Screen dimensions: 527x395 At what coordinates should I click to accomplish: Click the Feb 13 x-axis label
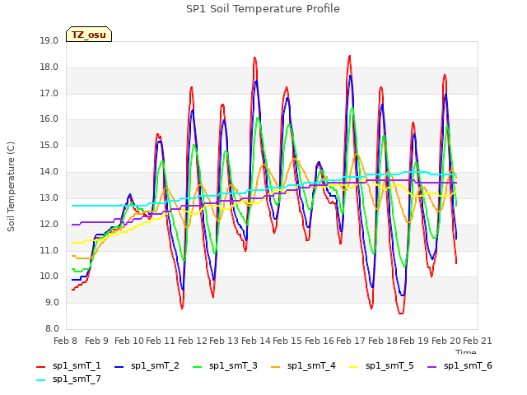[x=224, y=341]
